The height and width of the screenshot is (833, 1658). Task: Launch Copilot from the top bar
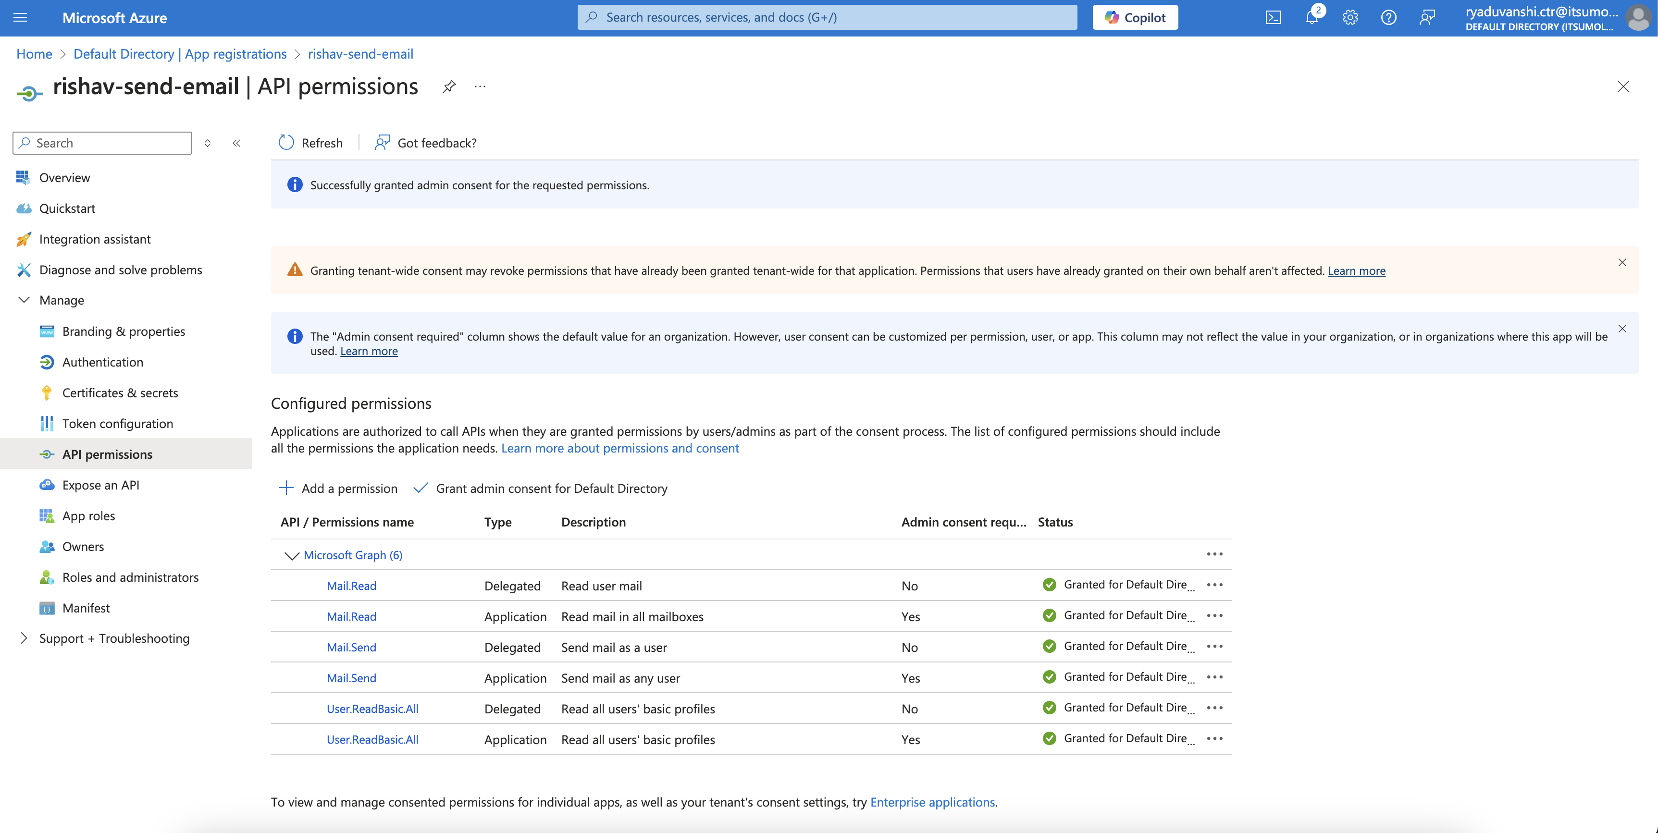tap(1135, 17)
